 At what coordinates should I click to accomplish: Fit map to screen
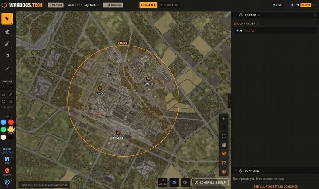pyautogui.click(x=224, y=136)
